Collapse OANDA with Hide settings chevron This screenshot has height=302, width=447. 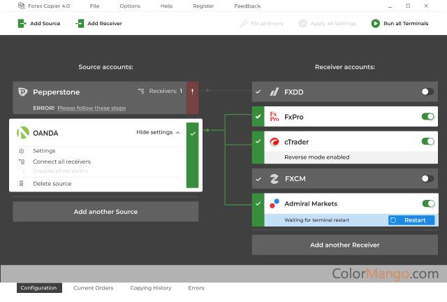pyautogui.click(x=177, y=132)
